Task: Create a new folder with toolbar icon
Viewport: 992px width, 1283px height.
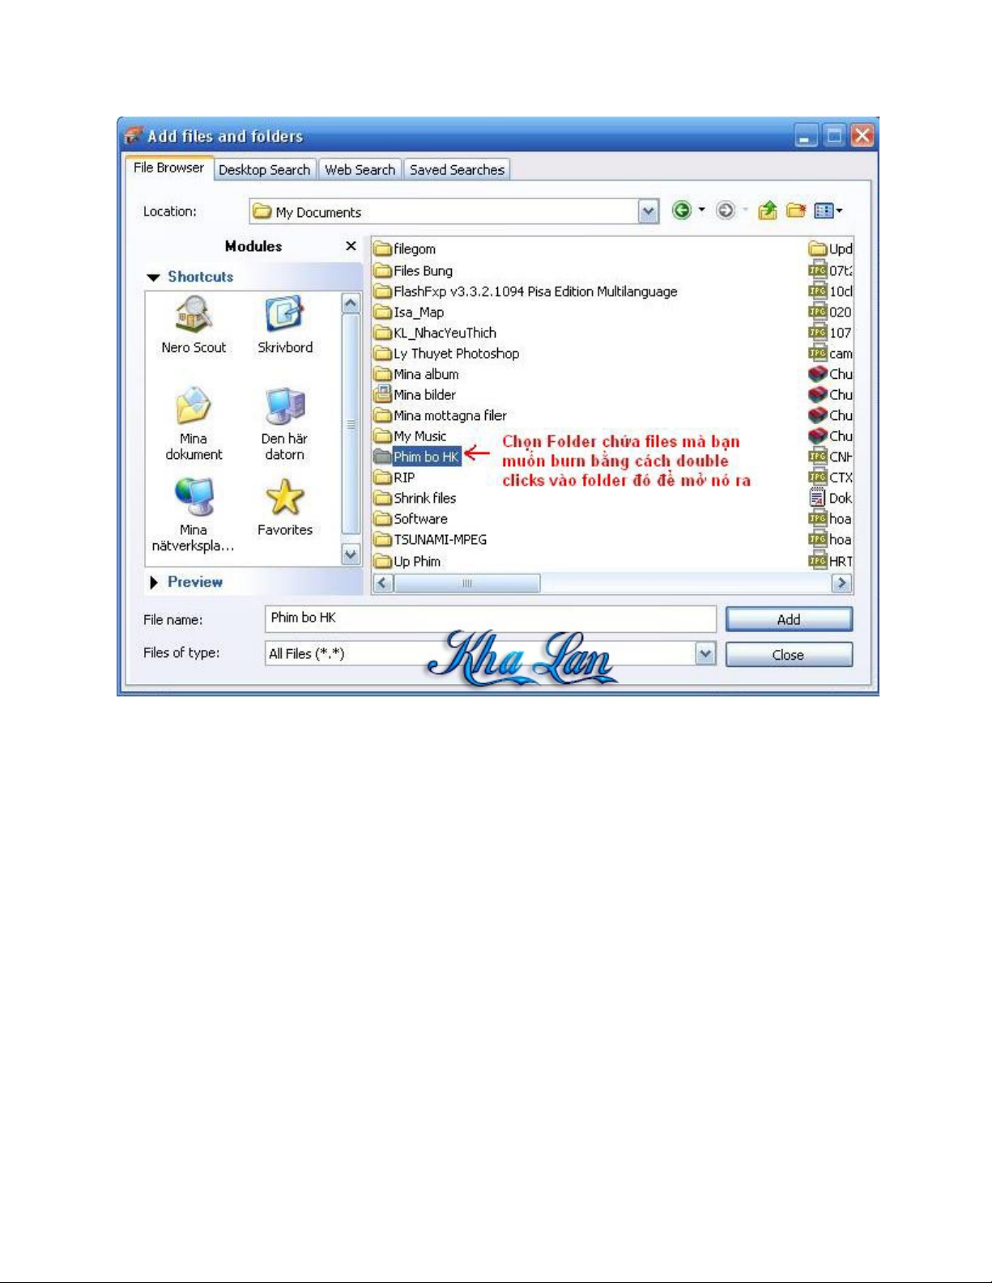Action: pos(796,211)
